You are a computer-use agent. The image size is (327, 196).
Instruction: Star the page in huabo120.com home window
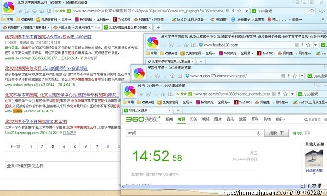308,45
